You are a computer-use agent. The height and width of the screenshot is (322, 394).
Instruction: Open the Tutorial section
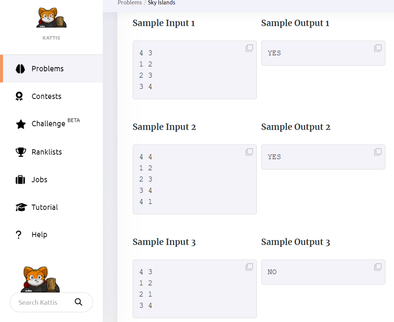tap(45, 207)
